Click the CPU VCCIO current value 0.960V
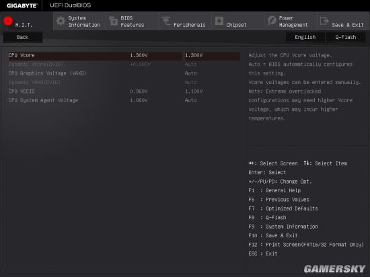370x277 pixels. pos(139,91)
